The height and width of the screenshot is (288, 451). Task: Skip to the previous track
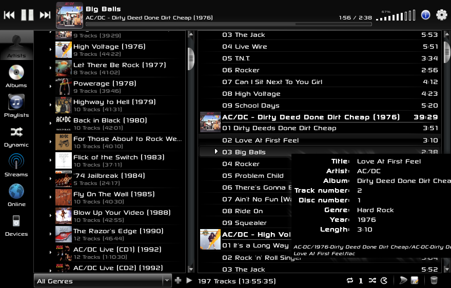point(9,15)
